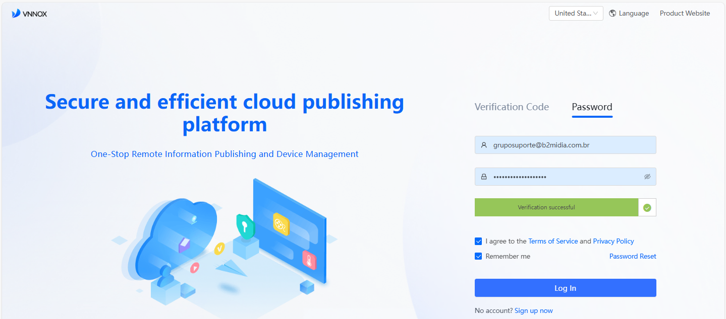Open the Language menu
Image resolution: width=726 pixels, height=319 pixels.
629,14
